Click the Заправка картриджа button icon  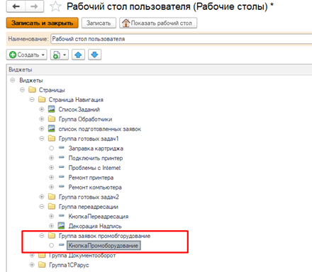62,147
